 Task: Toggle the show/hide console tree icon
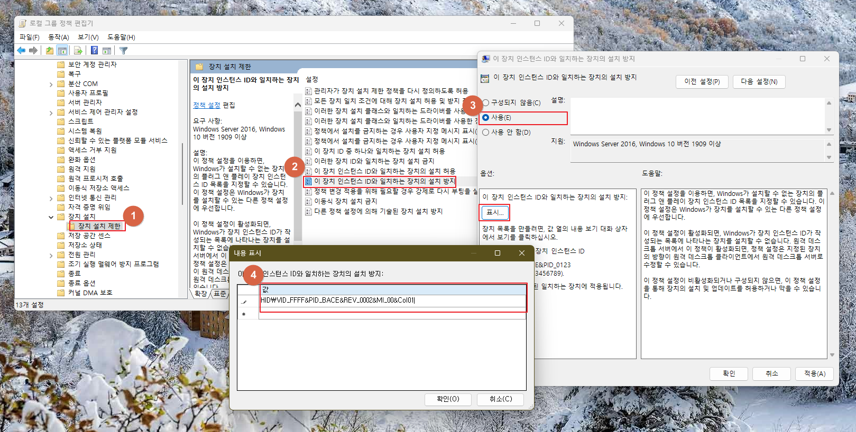coord(62,51)
